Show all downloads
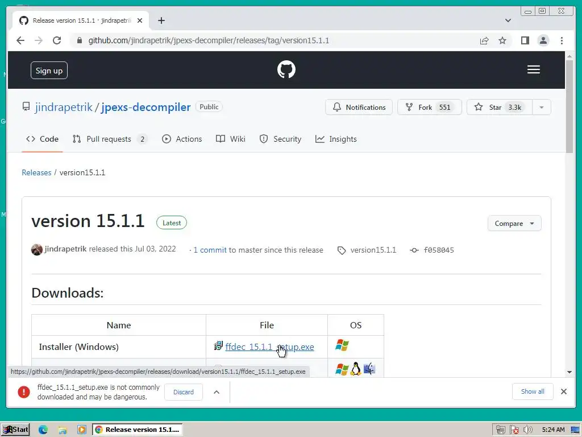The image size is (582, 437). (x=532, y=391)
